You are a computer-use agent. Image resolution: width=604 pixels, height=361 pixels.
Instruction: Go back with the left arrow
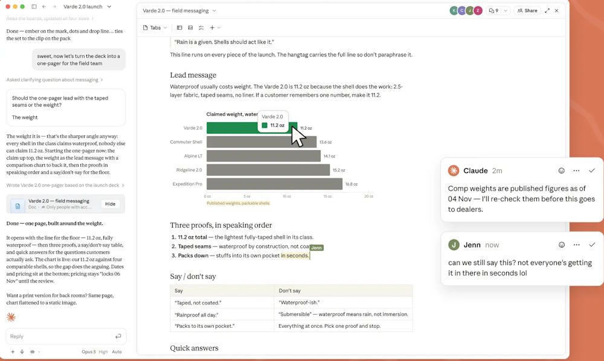pos(44,7)
